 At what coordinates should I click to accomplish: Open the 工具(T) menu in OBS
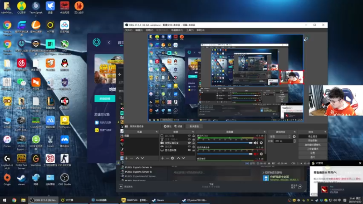(x=190, y=30)
